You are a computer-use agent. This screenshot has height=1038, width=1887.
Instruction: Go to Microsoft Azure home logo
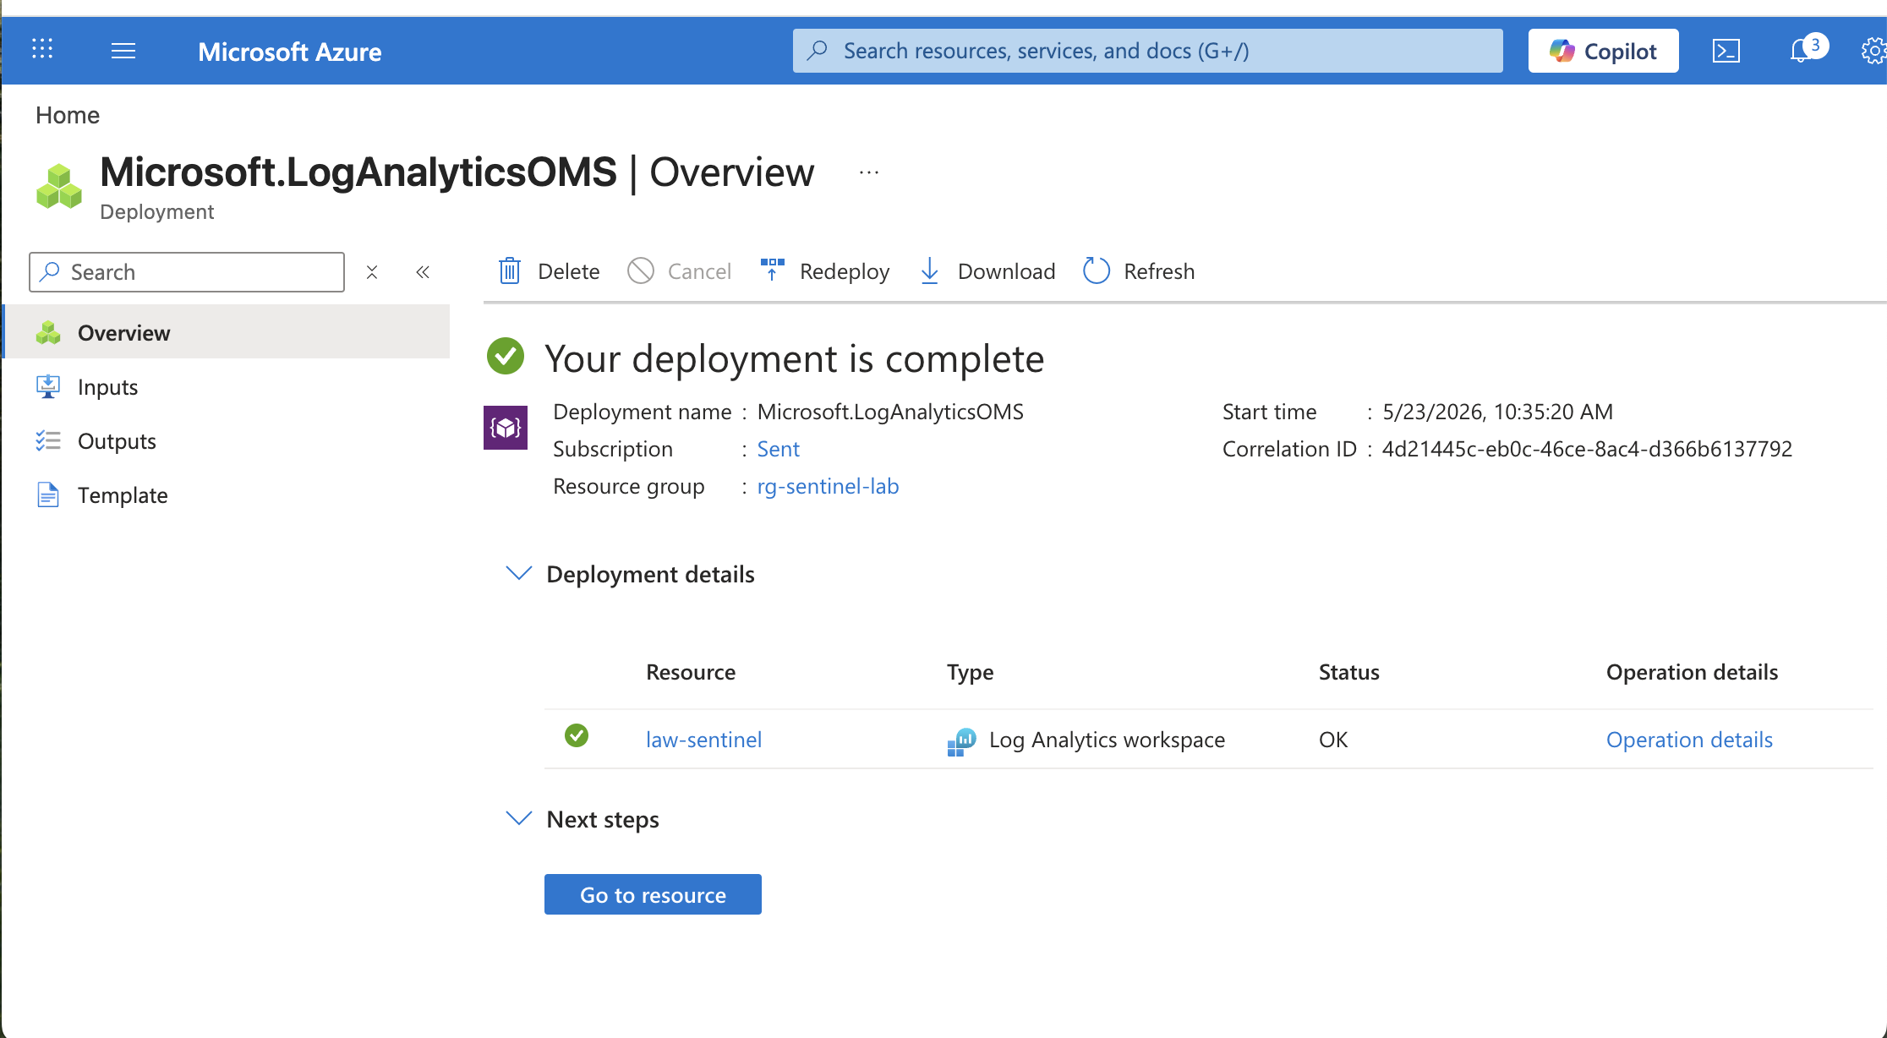[290, 52]
